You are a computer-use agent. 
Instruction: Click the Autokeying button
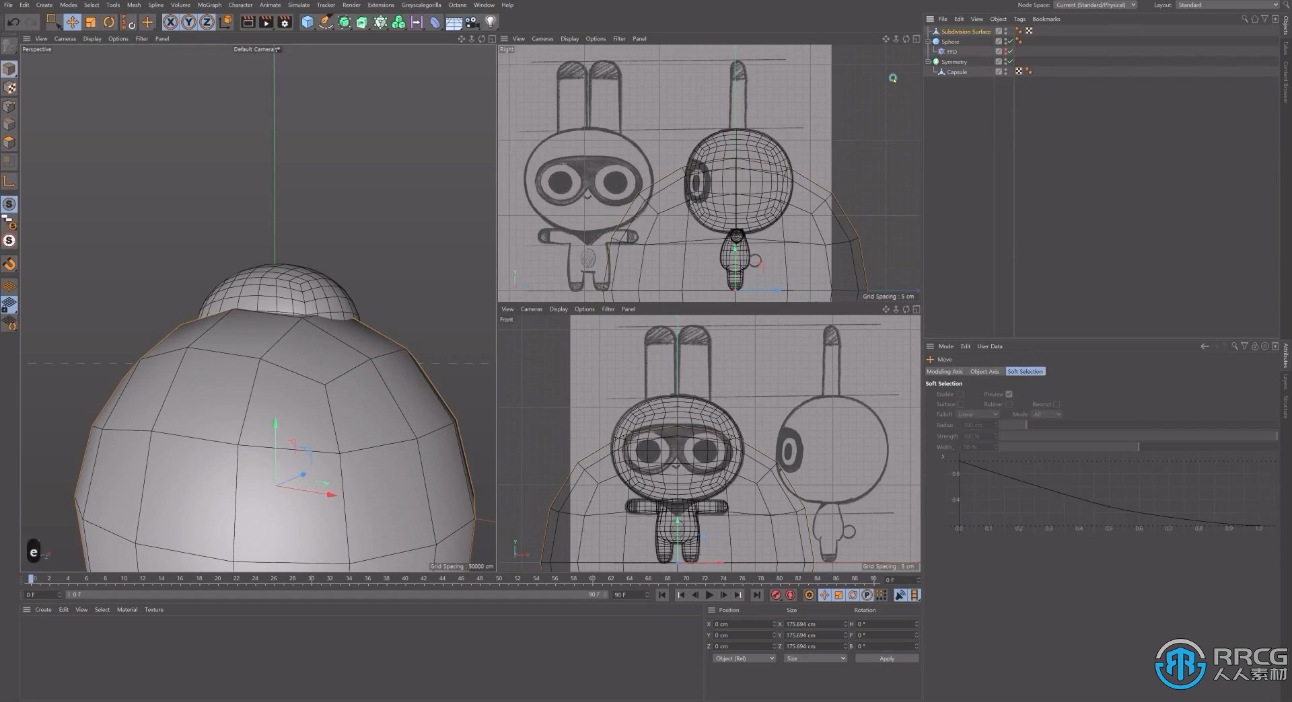click(x=791, y=595)
